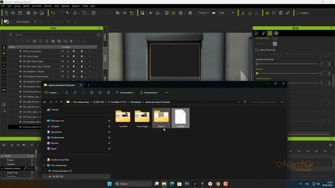Screen dimensions: 335x188
Task: Click the Refresh icon in Explorer address bar
Action: pos(245,102)
